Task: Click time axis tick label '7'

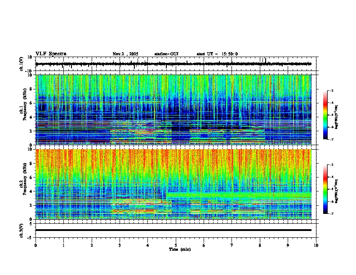Action: 232,245
